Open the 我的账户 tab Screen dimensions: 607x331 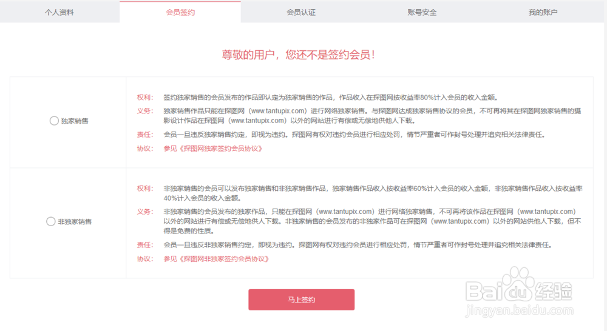(x=543, y=12)
